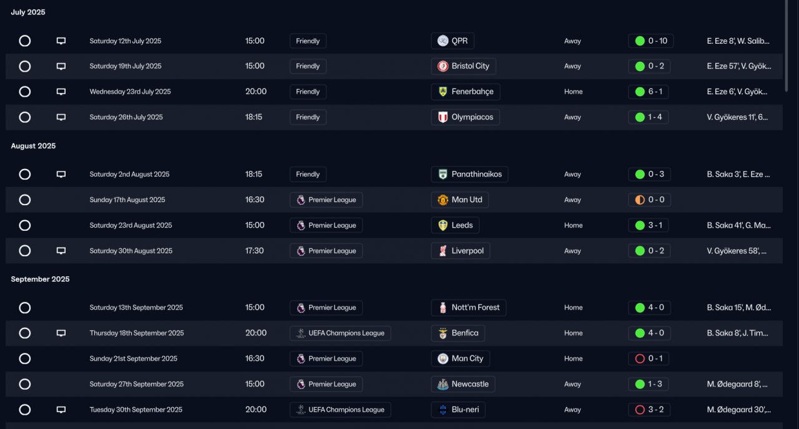
Task: Click the Newcastle club badge
Action: (x=443, y=384)
